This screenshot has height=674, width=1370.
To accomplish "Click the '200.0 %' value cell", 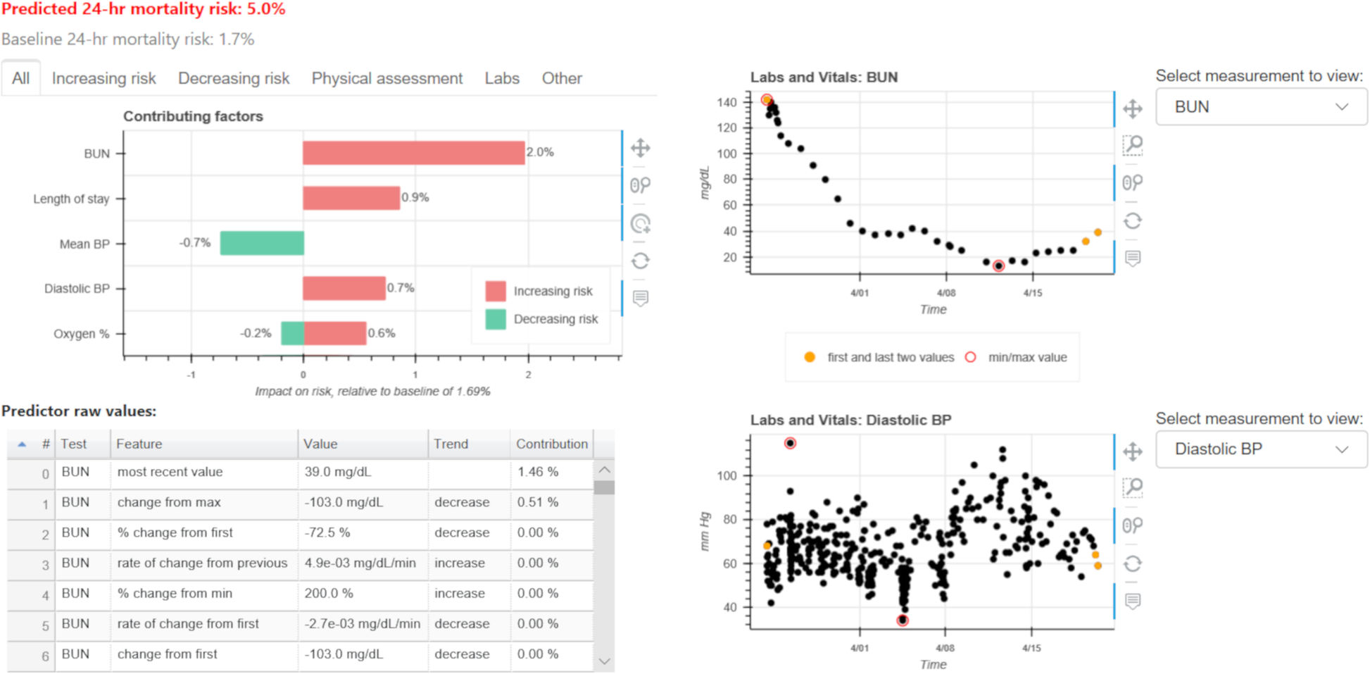I will [363, 594].
